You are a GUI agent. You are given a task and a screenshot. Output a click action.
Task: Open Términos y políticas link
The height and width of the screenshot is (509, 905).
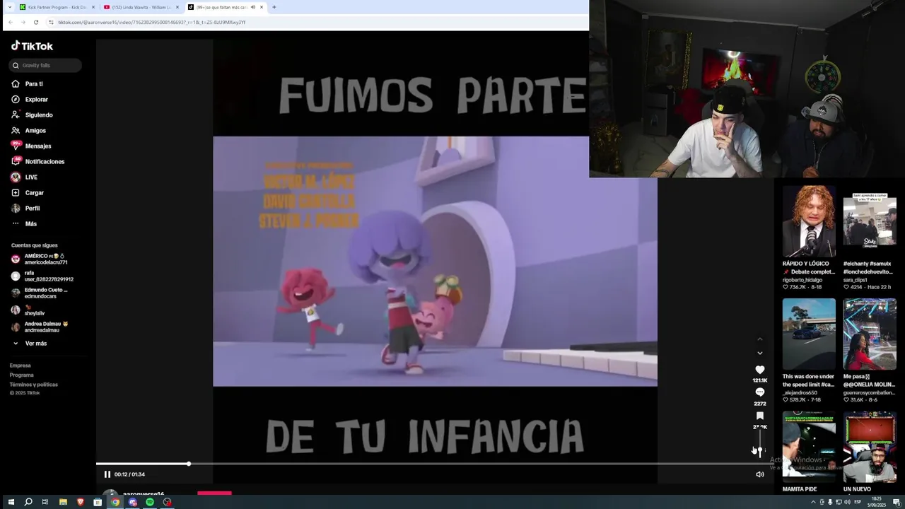(34, 384)
